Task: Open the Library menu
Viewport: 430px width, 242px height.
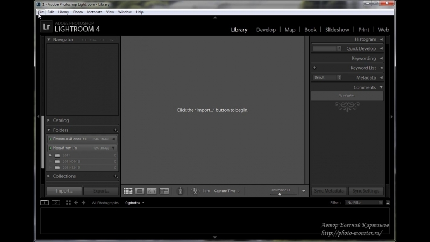Action: pos(63,12)
